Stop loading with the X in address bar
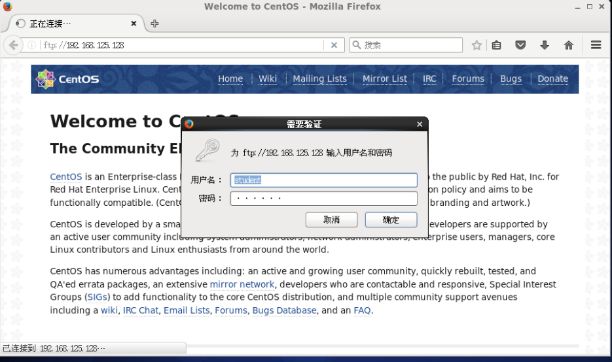Viewport: 612px width, 362px height. [x=334, y=45]
